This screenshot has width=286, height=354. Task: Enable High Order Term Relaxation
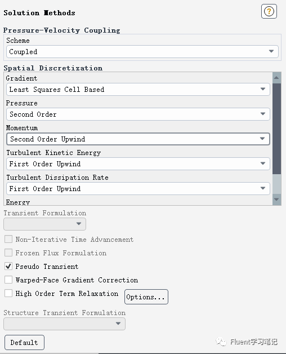click(8, 293)
